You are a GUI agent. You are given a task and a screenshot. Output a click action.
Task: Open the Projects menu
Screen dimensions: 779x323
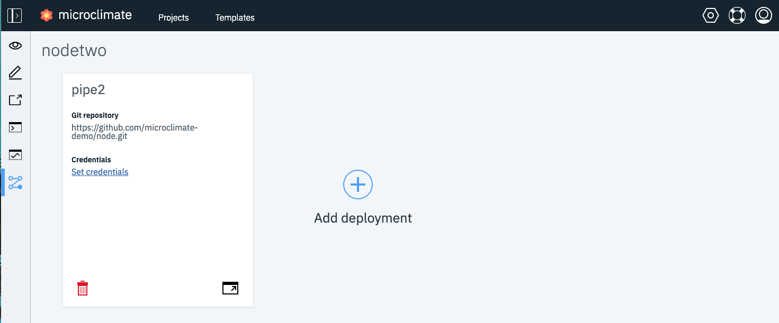pyautogui.click(x=173, y=17)
